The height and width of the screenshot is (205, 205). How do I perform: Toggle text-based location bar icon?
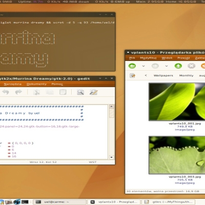click(x=132, y=75)
